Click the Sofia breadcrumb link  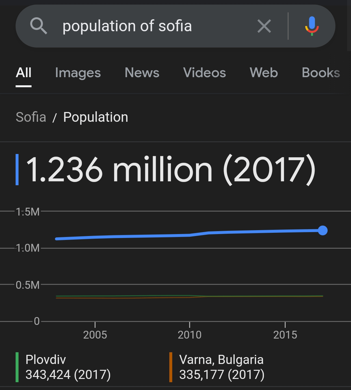tap(31, 117)
